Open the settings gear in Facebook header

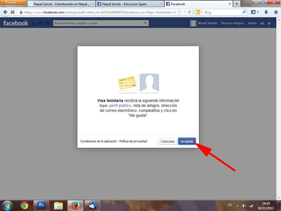click(269, 23)
